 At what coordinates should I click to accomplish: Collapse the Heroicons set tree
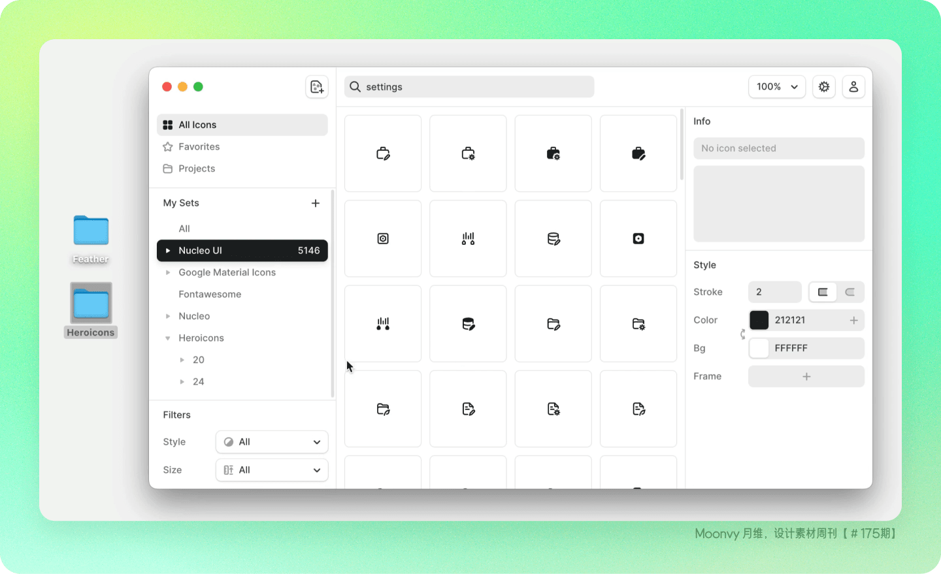tap(168, 338)
